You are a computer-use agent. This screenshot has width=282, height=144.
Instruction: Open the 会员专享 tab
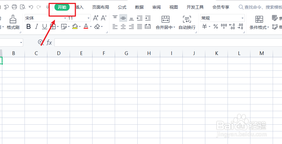(x=221, y=7)
